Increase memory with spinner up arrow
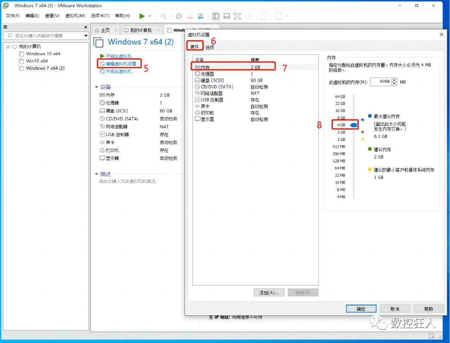Image resolution: width=450 pixels, height=343 pixels. point(394,80)
